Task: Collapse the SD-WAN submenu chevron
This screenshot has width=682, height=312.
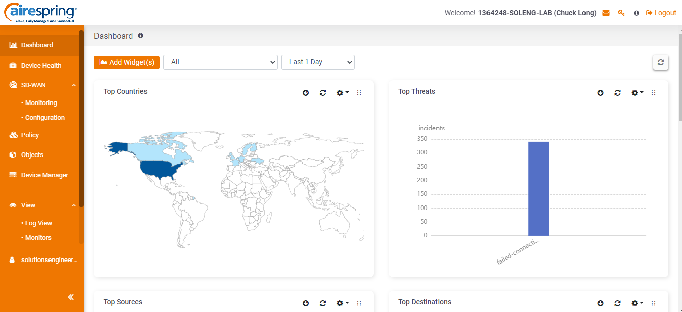Action: click(x=74, y=85)
